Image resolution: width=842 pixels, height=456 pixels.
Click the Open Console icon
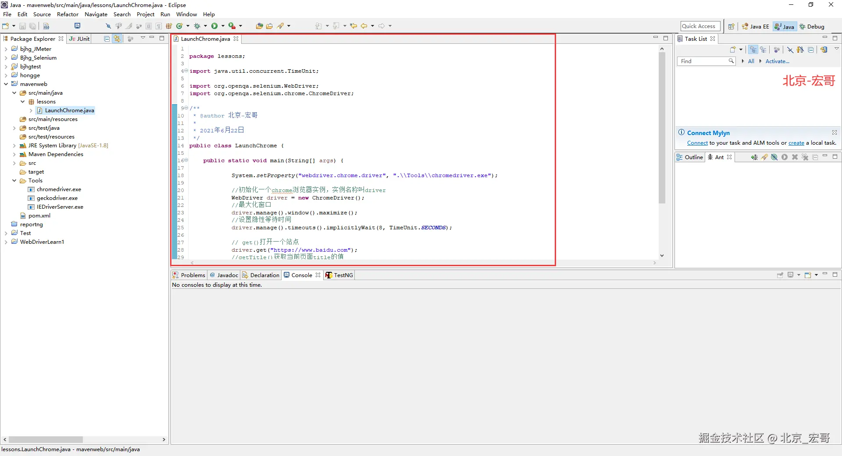(808, 275)
